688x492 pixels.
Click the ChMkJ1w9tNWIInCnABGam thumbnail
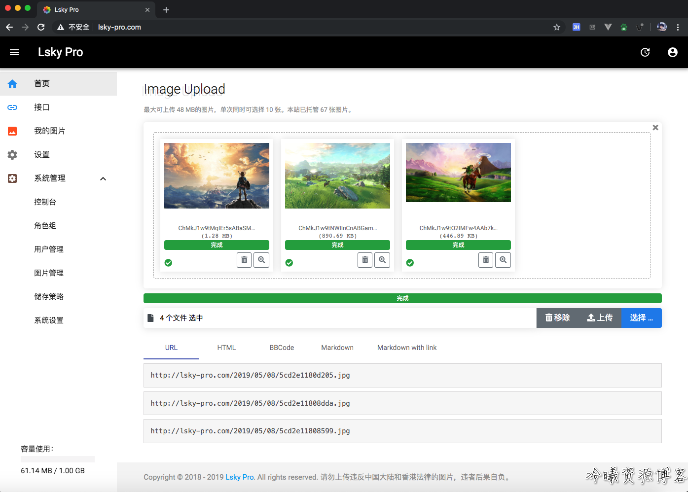click(x=337, y=176)
